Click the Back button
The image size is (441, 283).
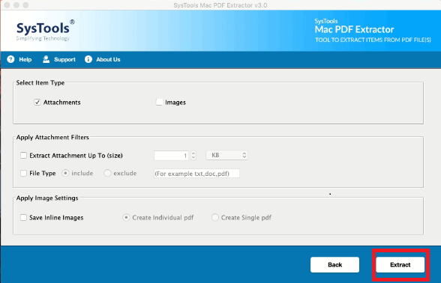334,265
